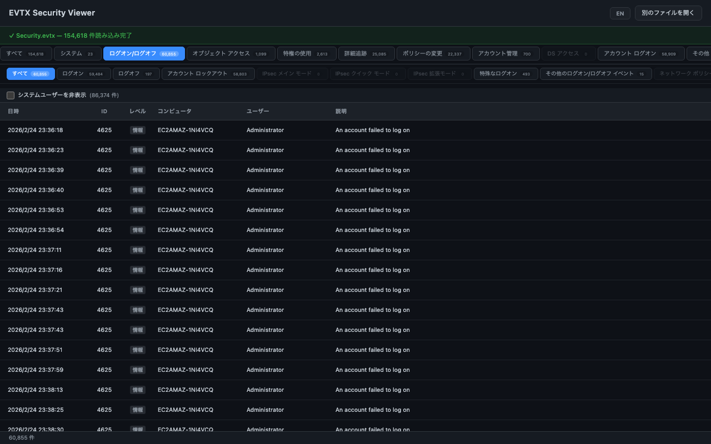Show the 詳細追跡 category

click(366, 53)
